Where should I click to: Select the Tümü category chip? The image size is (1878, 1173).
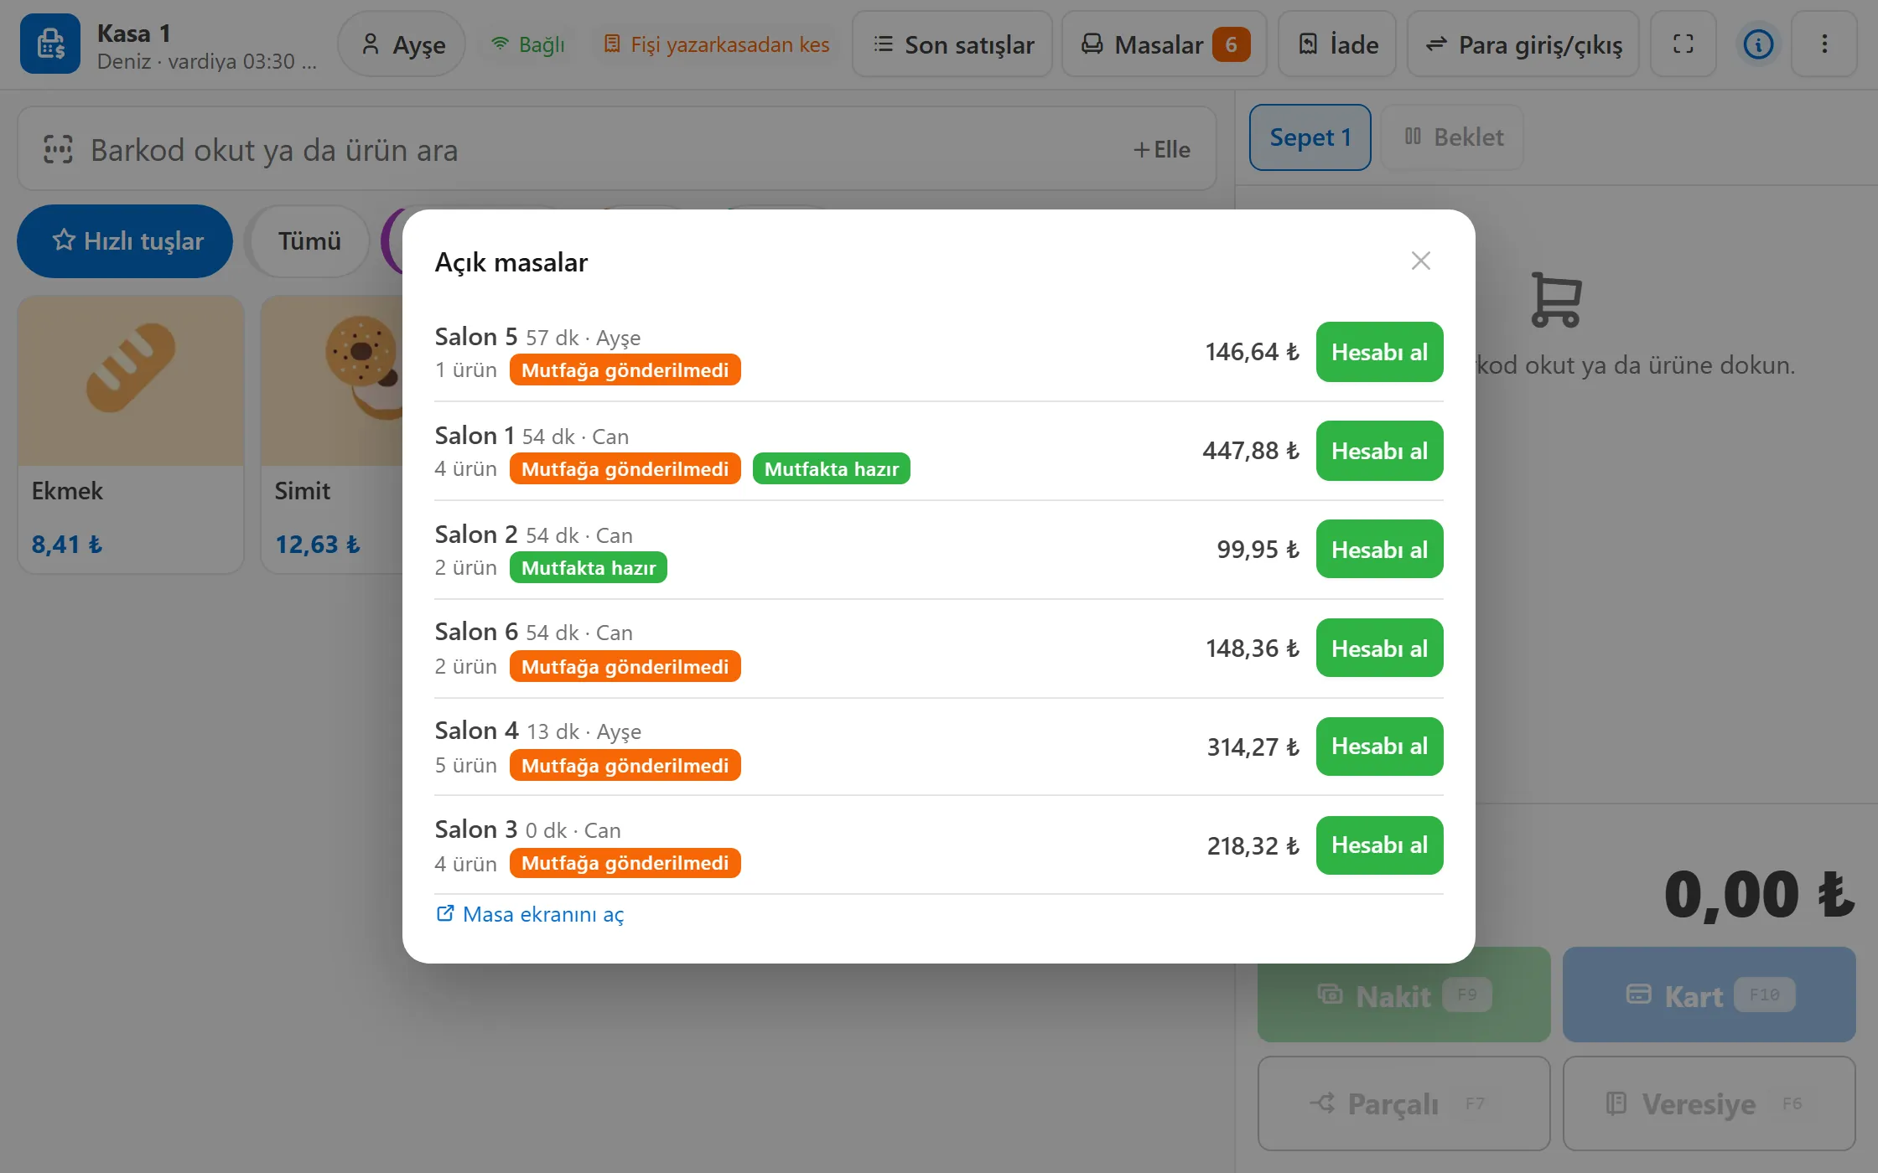(309, 241)
